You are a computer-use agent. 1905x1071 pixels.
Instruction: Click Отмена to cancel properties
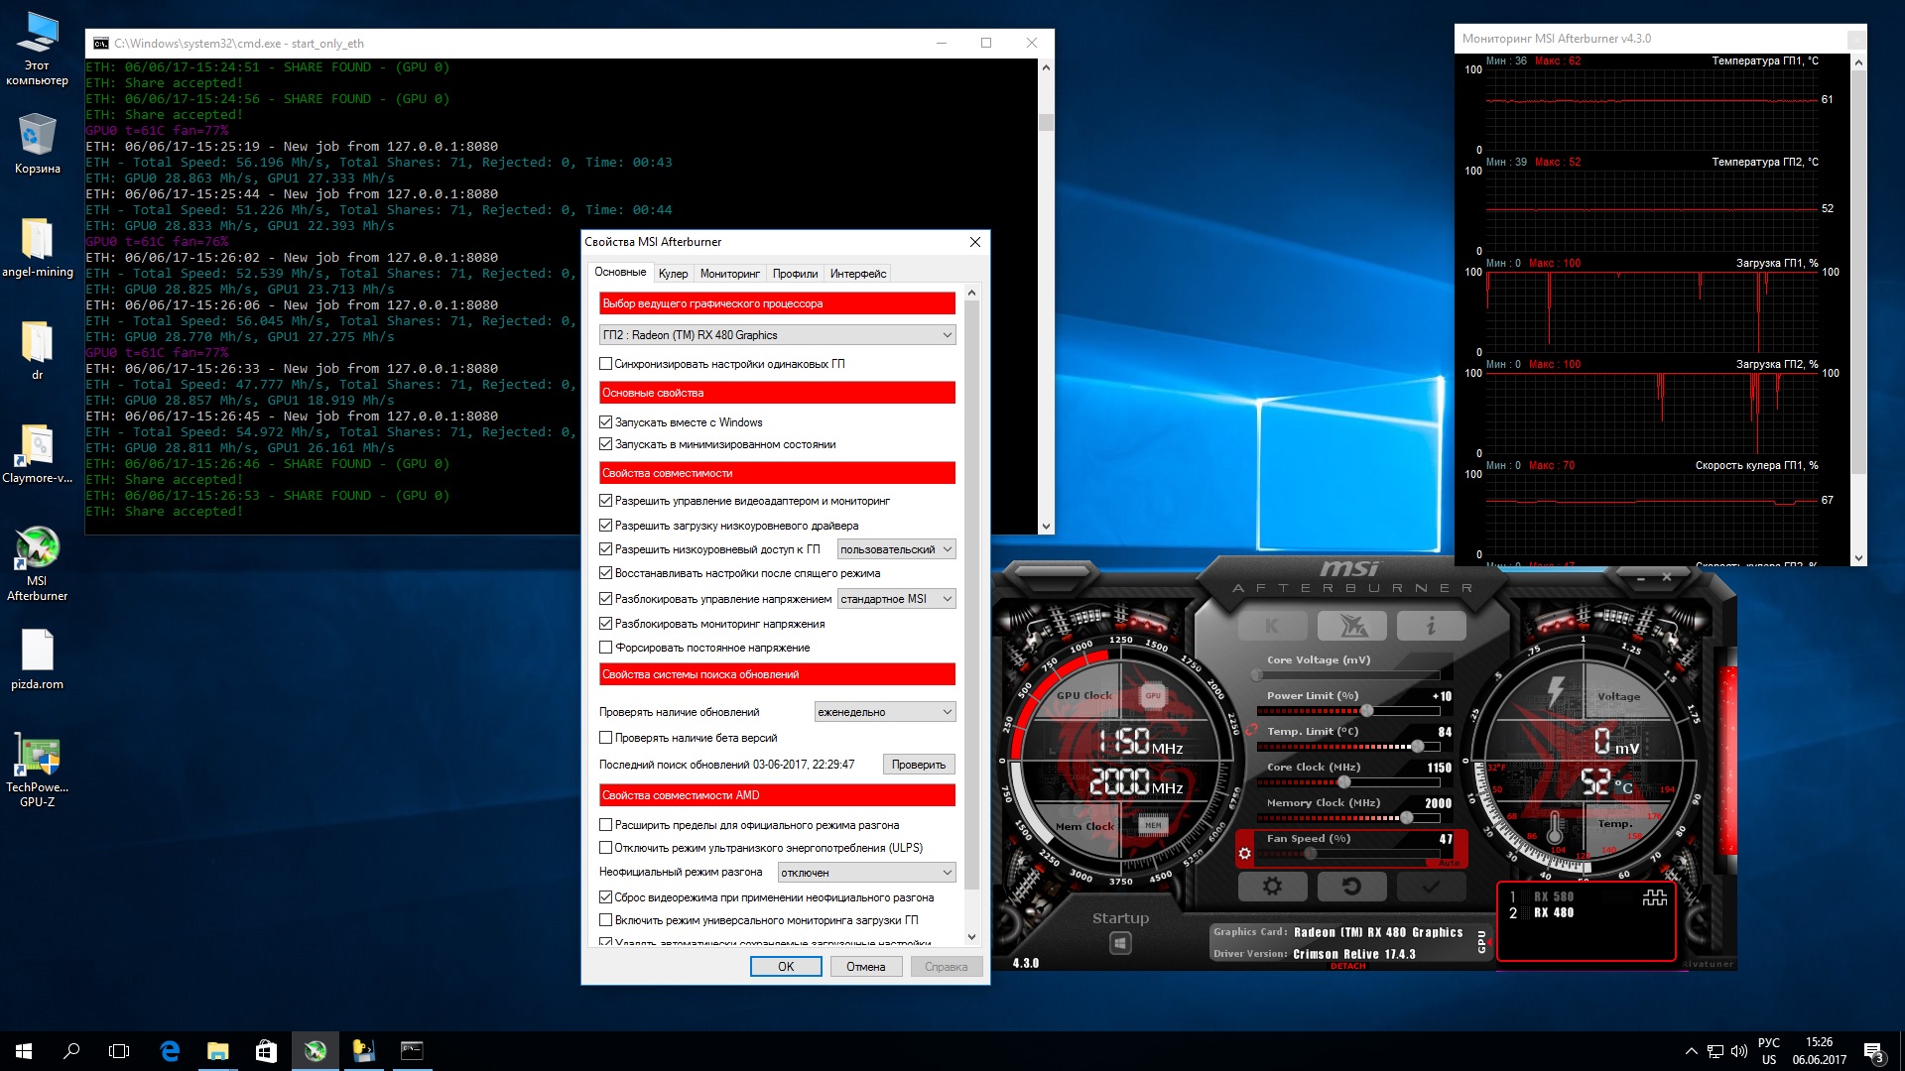click(x=865, y=967)
